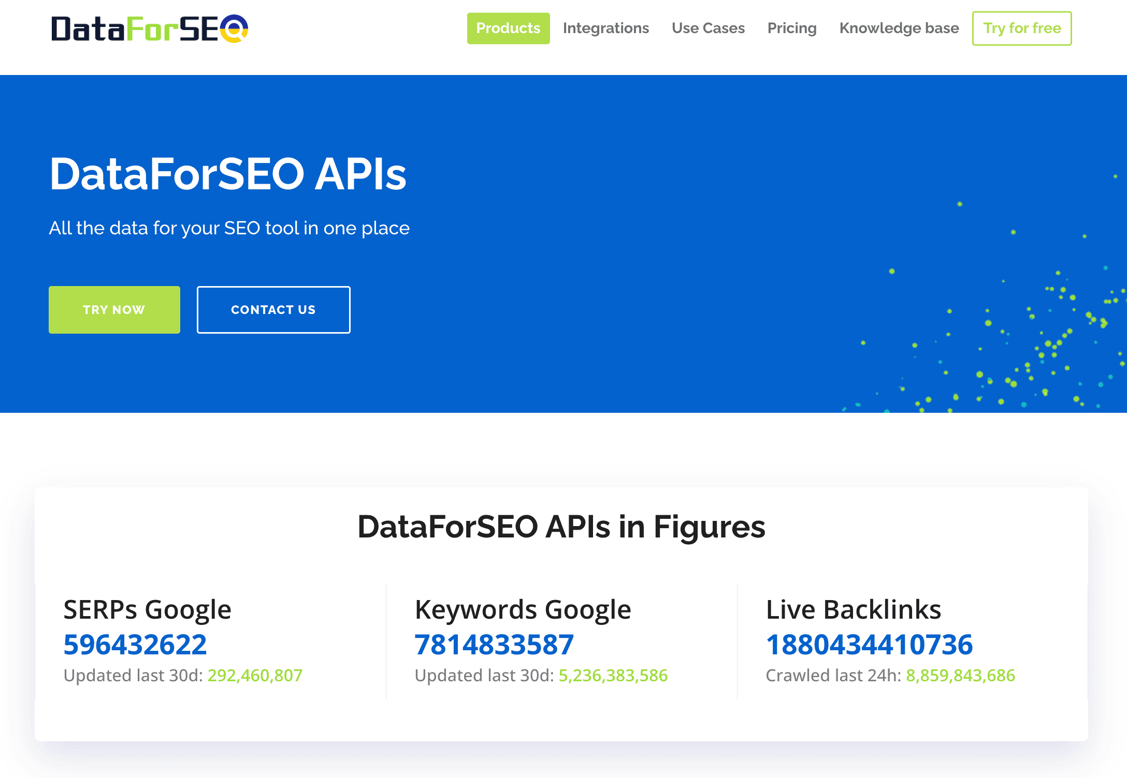The width and height of the screenshot is (1127, 778).
Task: Click the Live Backlinks count 1880434410736
Action: [869, 645]
